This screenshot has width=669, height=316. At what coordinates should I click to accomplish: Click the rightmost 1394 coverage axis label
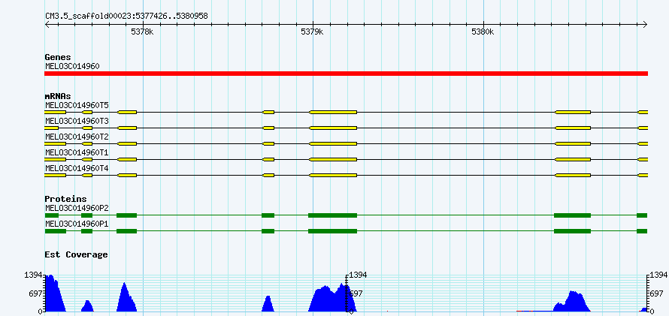click(x=659, y=275)
